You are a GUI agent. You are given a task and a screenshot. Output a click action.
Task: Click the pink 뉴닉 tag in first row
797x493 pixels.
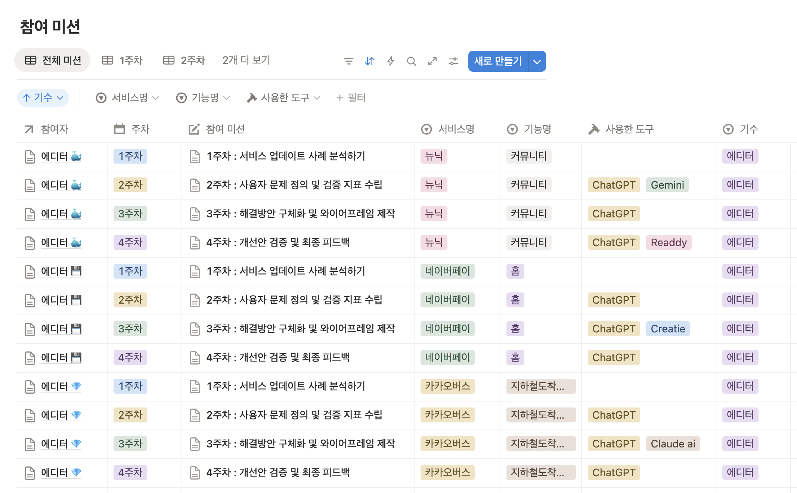click(434, 156)
